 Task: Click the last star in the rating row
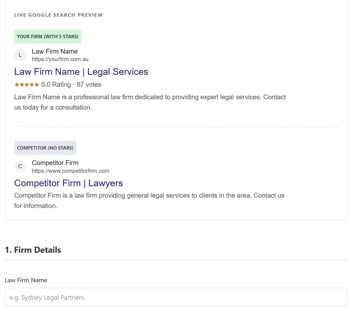coord(37,84)
